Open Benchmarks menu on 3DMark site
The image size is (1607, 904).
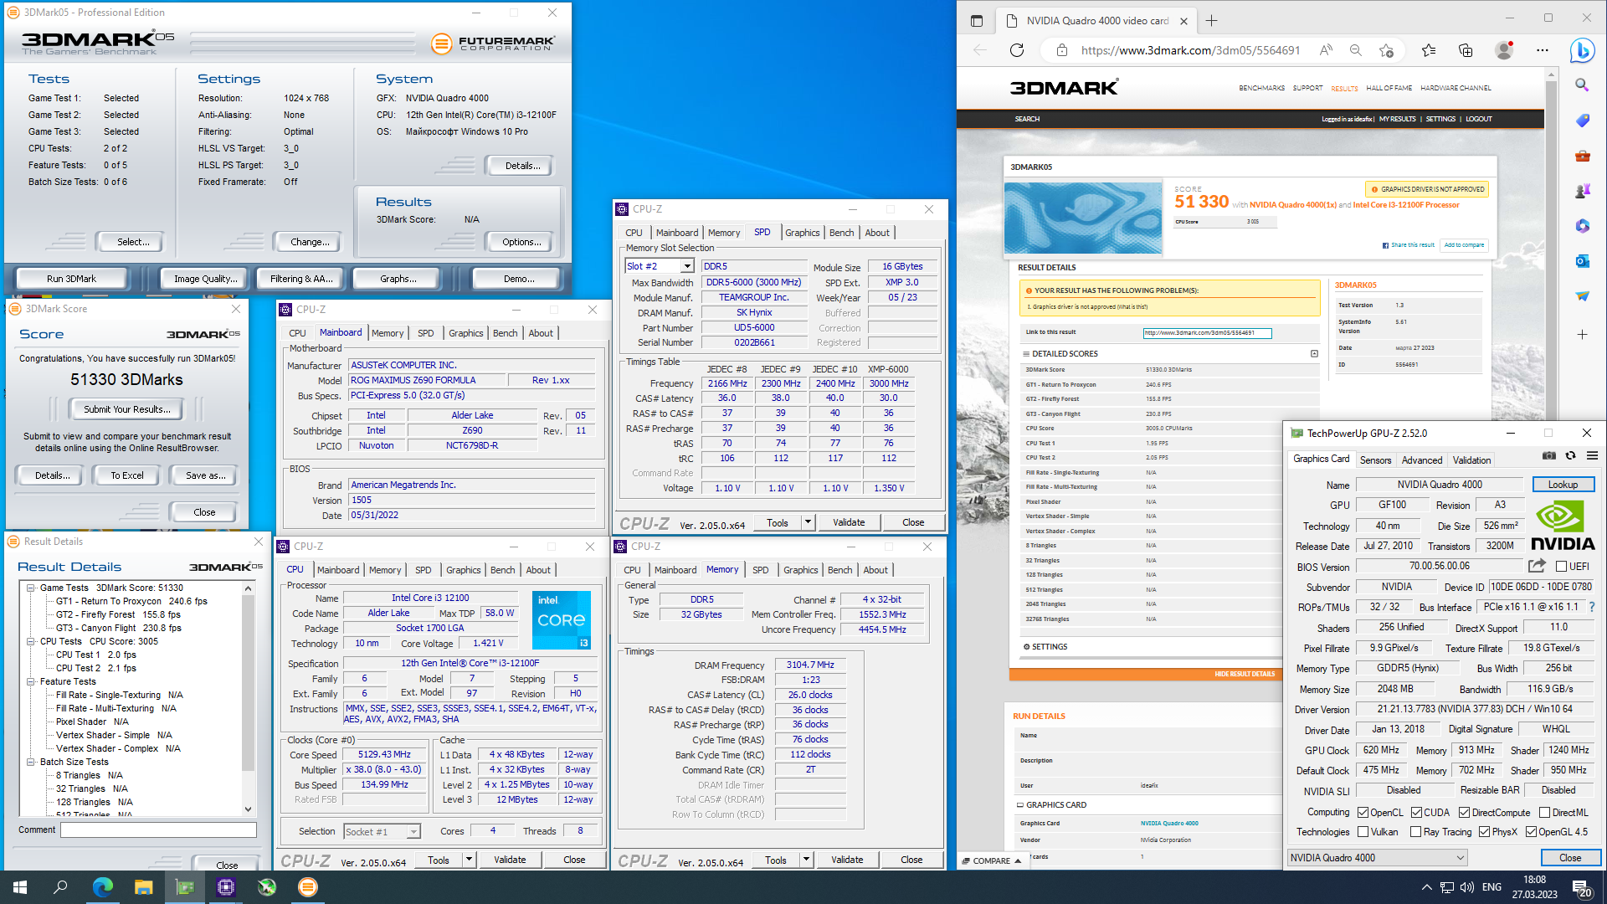(x=1261, y=88)
